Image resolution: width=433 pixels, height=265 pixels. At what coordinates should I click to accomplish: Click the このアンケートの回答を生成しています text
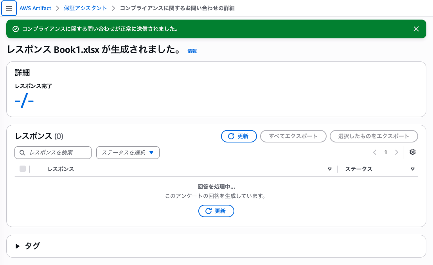pyautogui.click(x=216, y=196)
